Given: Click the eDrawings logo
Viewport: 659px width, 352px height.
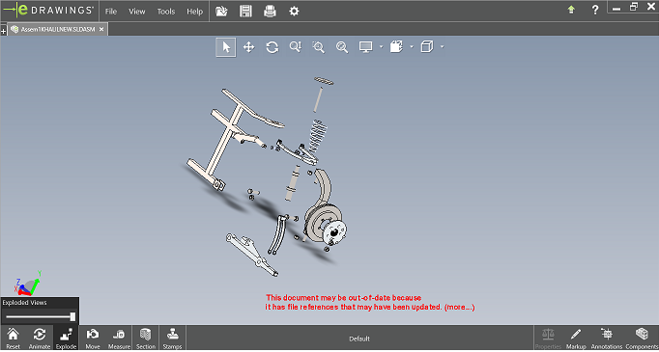Looking at the screenshot, I should point(49,10).
